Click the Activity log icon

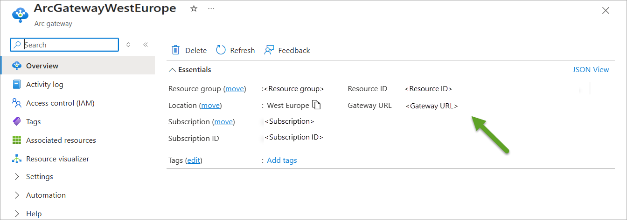pyautogui.click(x=17, y=84)
